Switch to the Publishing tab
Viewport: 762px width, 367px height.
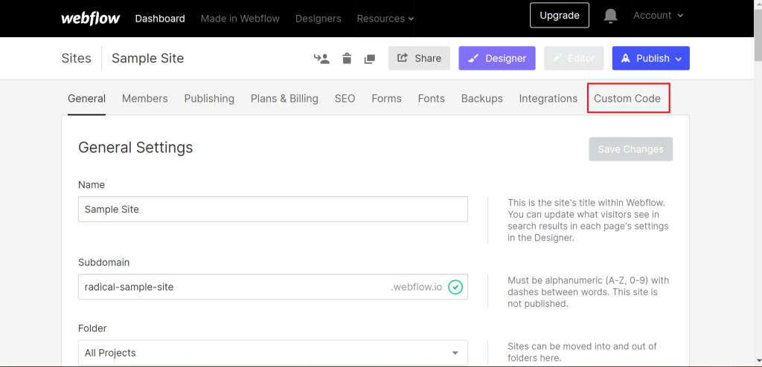(209, 99)
